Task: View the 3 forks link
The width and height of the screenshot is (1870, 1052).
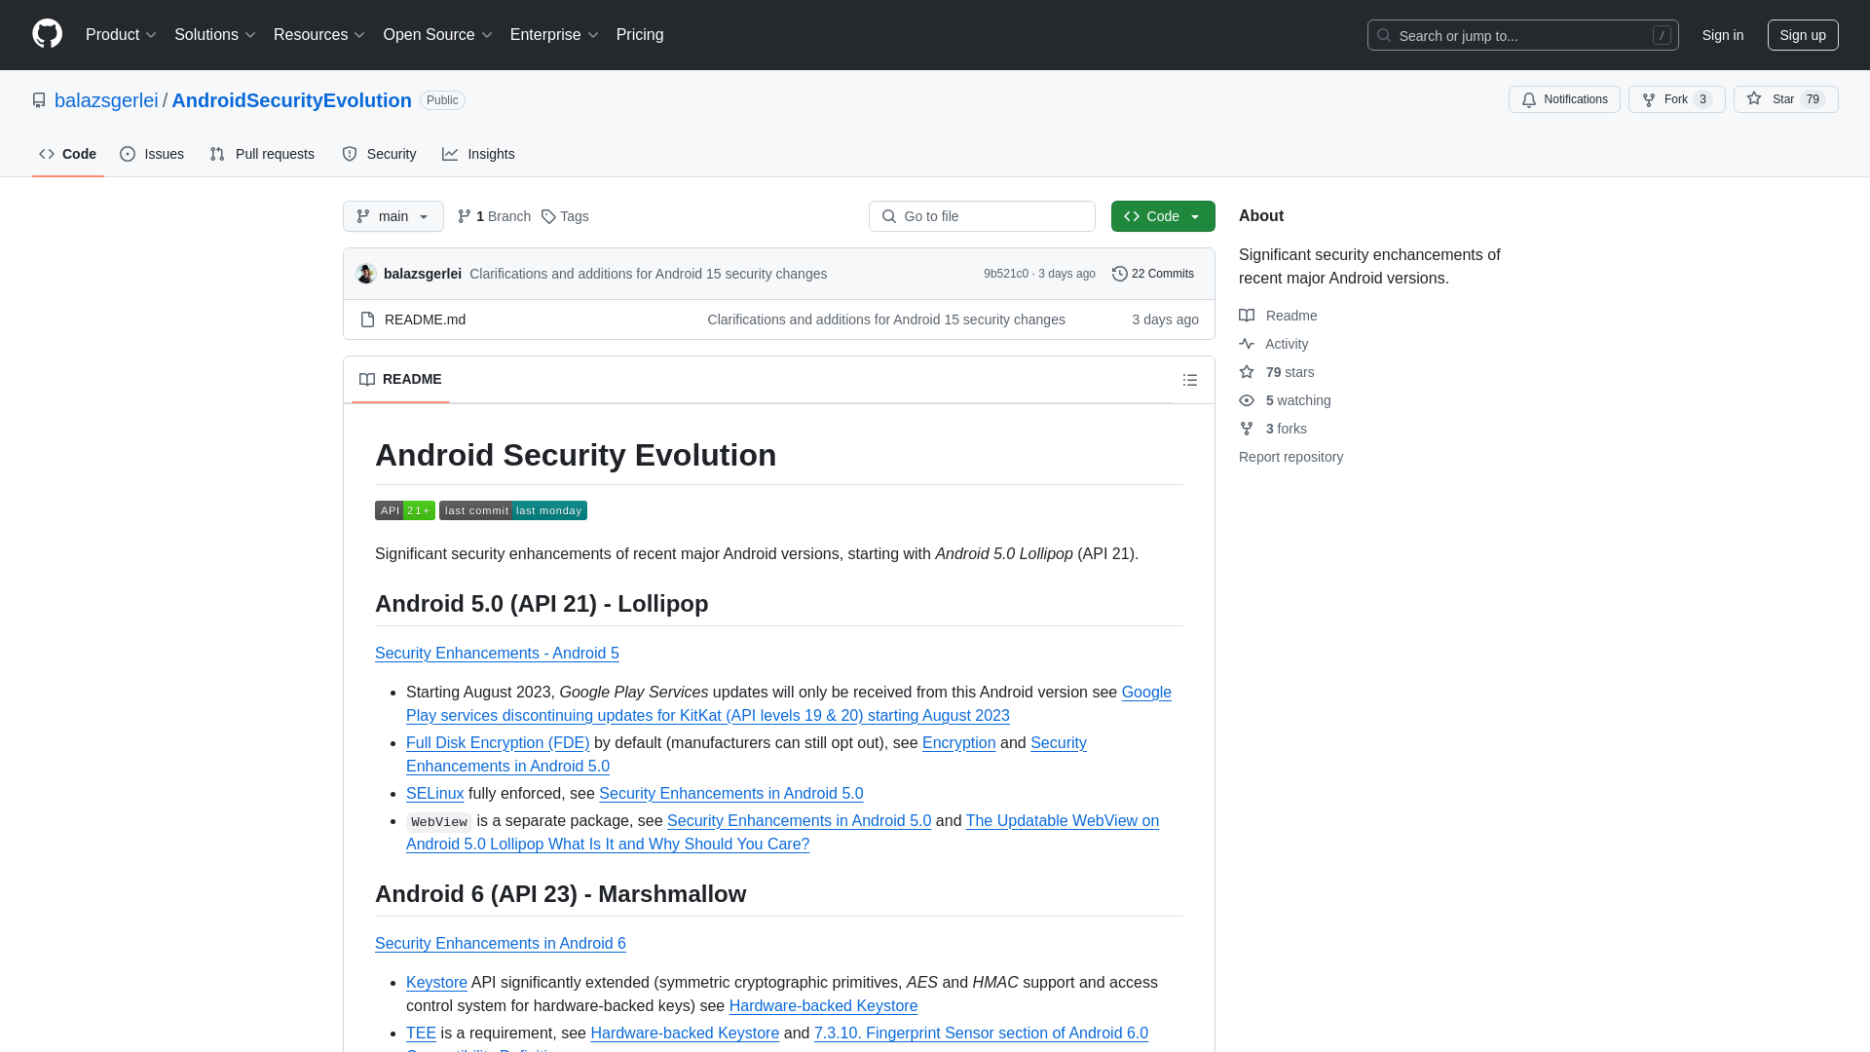Action: pos(1273,429)
